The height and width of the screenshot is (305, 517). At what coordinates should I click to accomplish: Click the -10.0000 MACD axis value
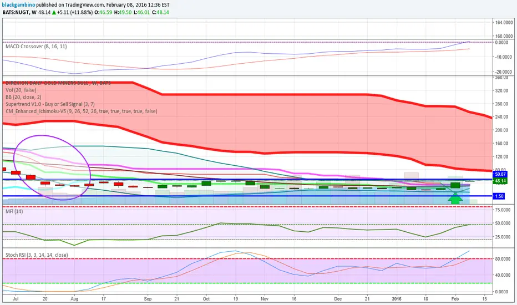point(503,57)
